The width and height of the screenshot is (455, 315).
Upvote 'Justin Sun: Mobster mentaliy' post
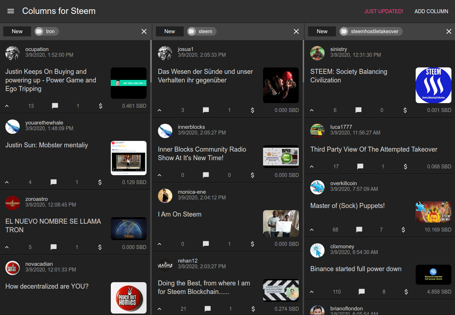7,182
